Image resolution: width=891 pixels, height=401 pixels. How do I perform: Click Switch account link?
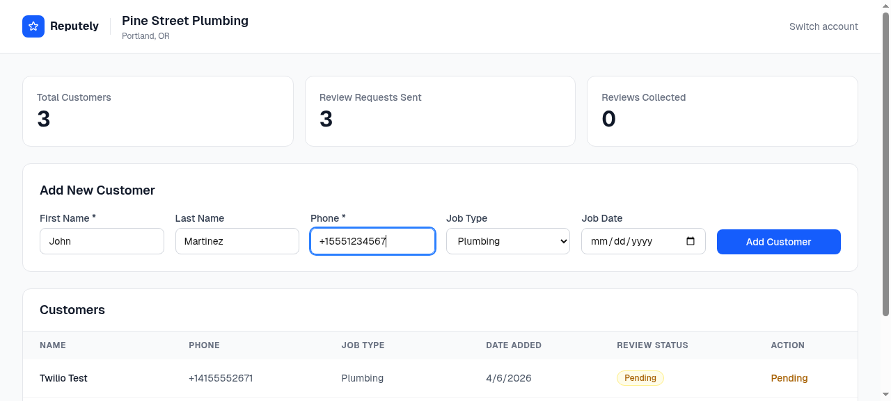[823, 26]
